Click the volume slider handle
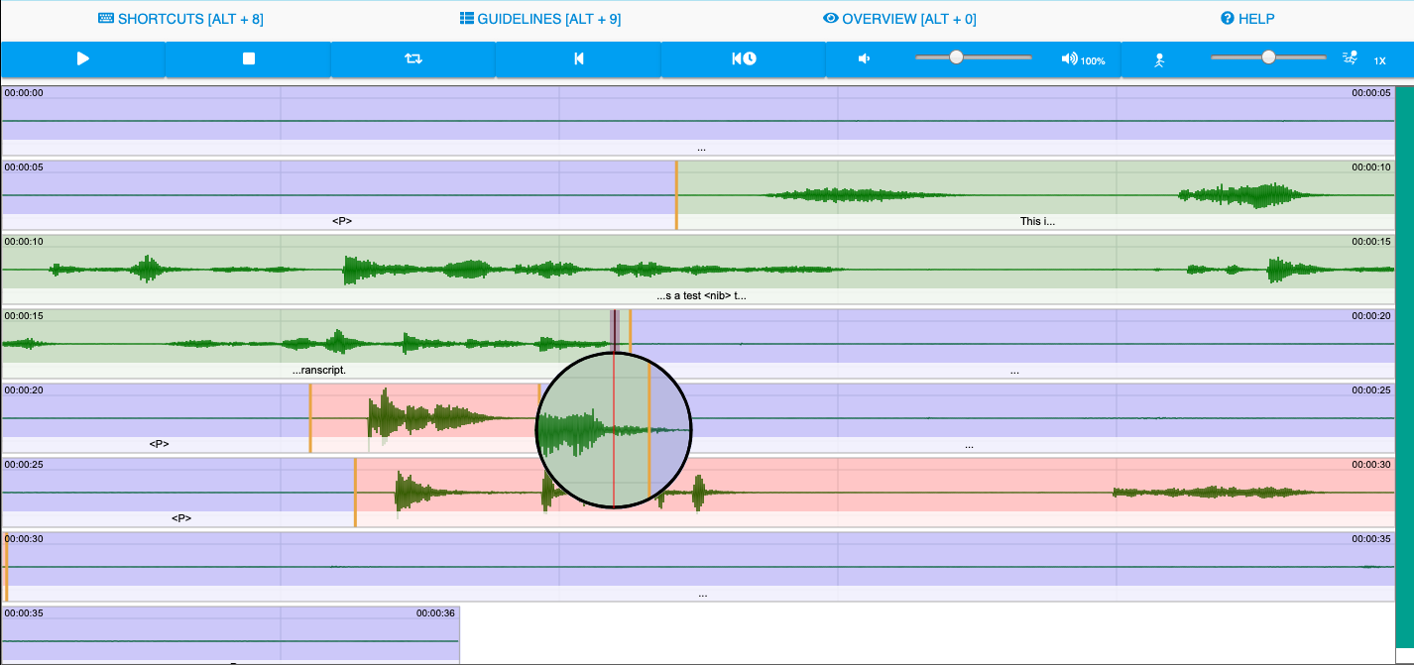Screen dimensions: 1414x665 (956, 57)
